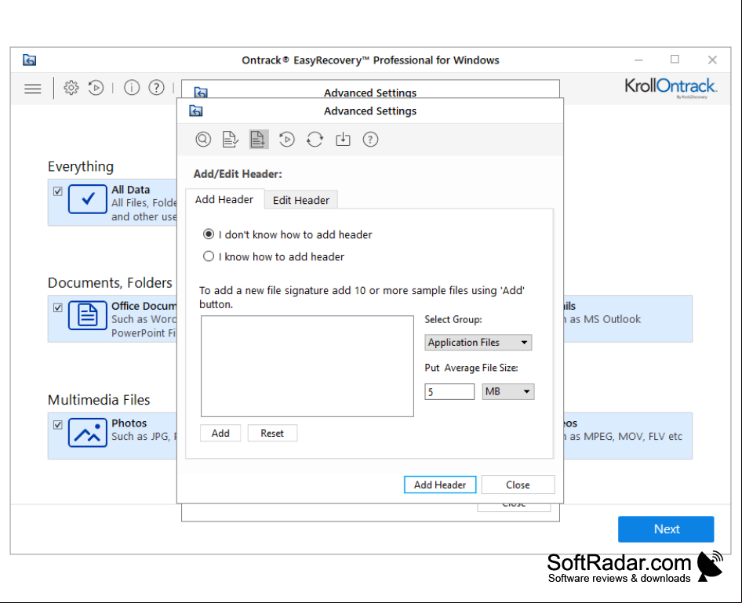Click the refresh arrows icon in dialog
The width and height of the screenshot is (742, 603).
tap(315, 140)
